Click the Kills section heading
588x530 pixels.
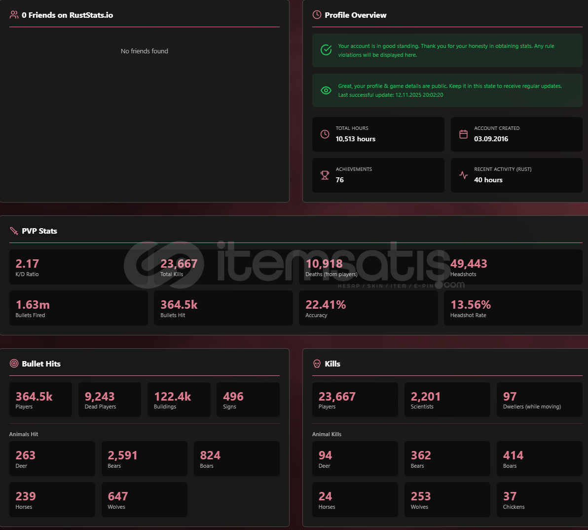(x=332, y=364)
